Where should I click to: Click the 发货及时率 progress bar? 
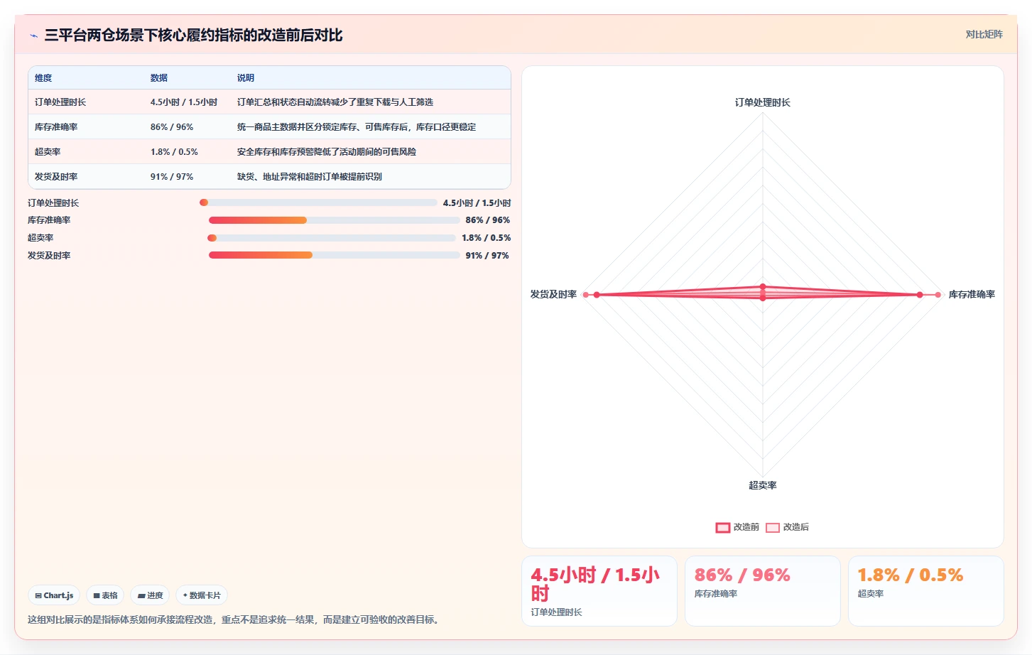(x=335, y=255)
